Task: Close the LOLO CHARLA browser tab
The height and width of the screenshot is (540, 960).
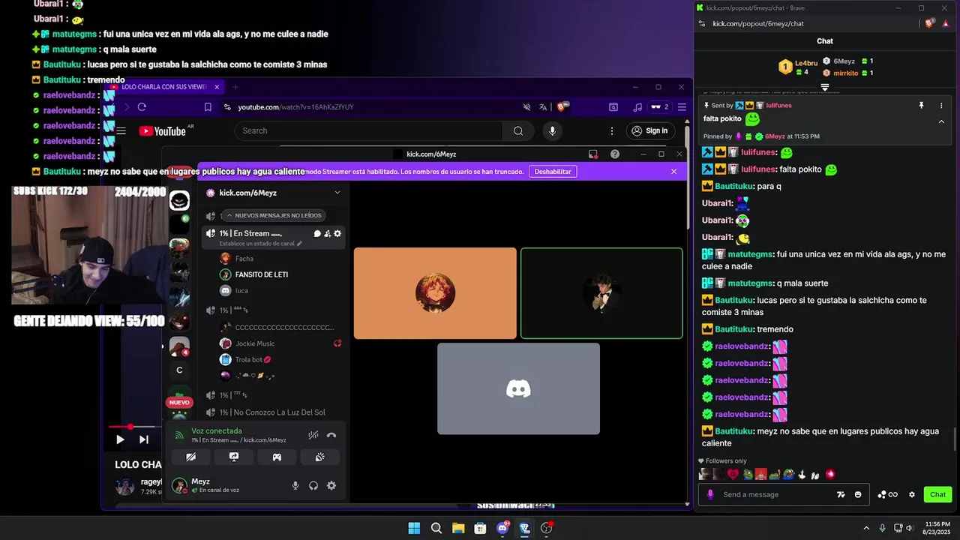Action: pyautogui.click(x=217, y=87)
